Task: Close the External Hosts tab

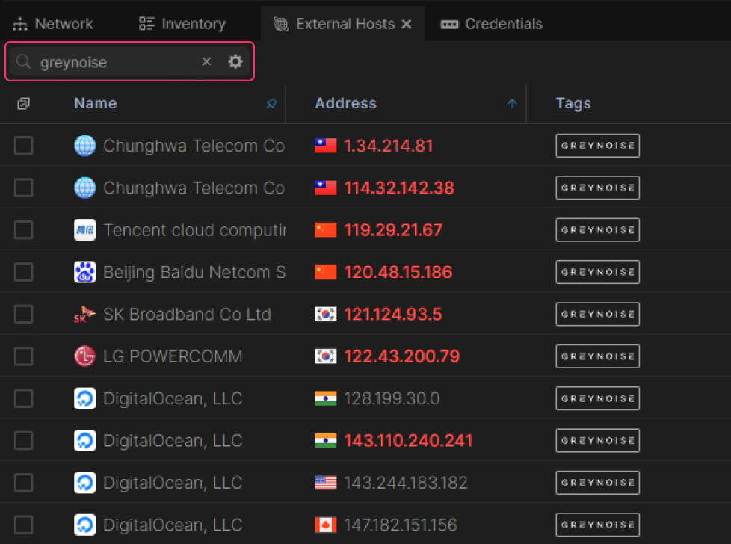Action: click(407, 24)
